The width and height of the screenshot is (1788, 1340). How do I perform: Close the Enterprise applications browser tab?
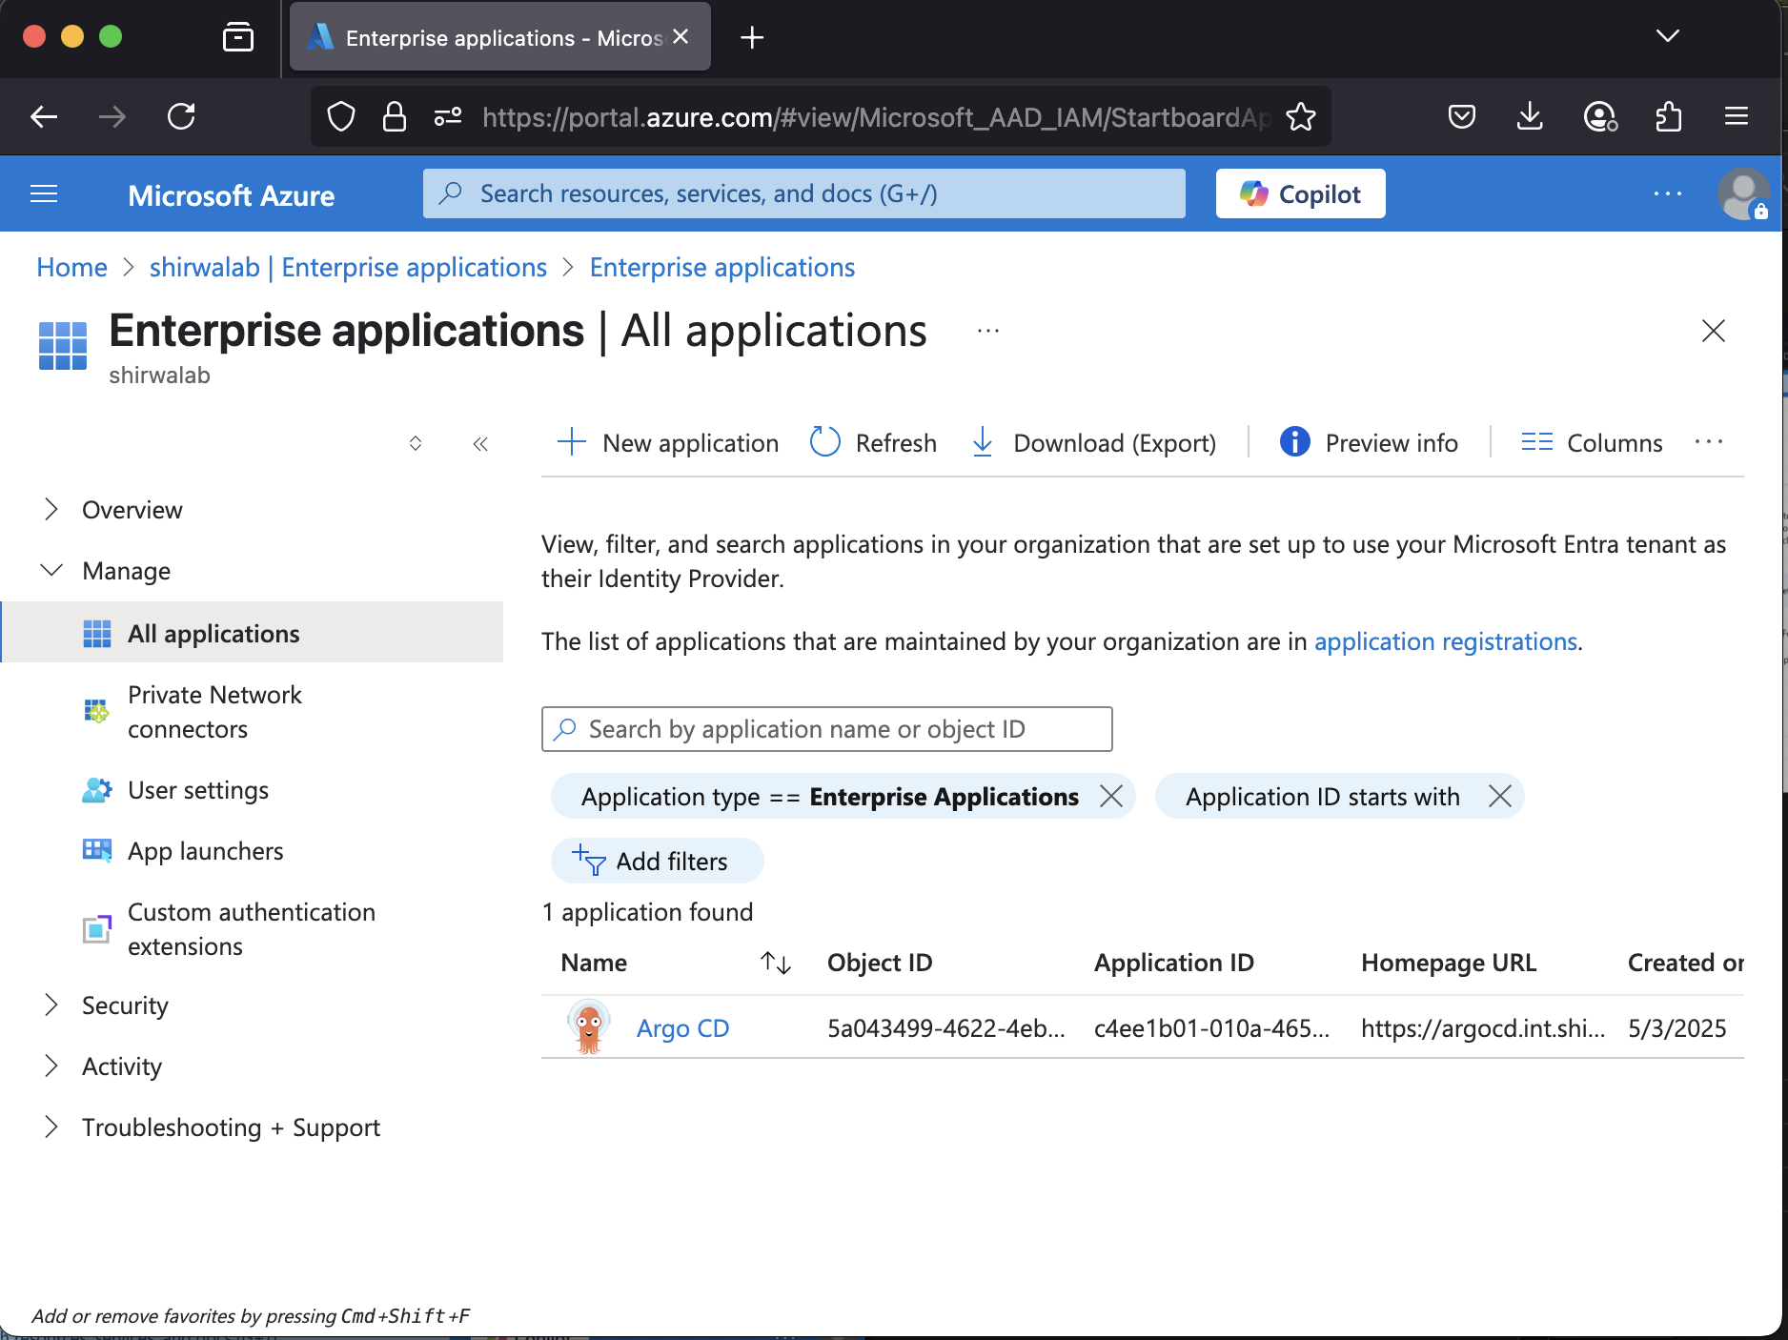681,36
